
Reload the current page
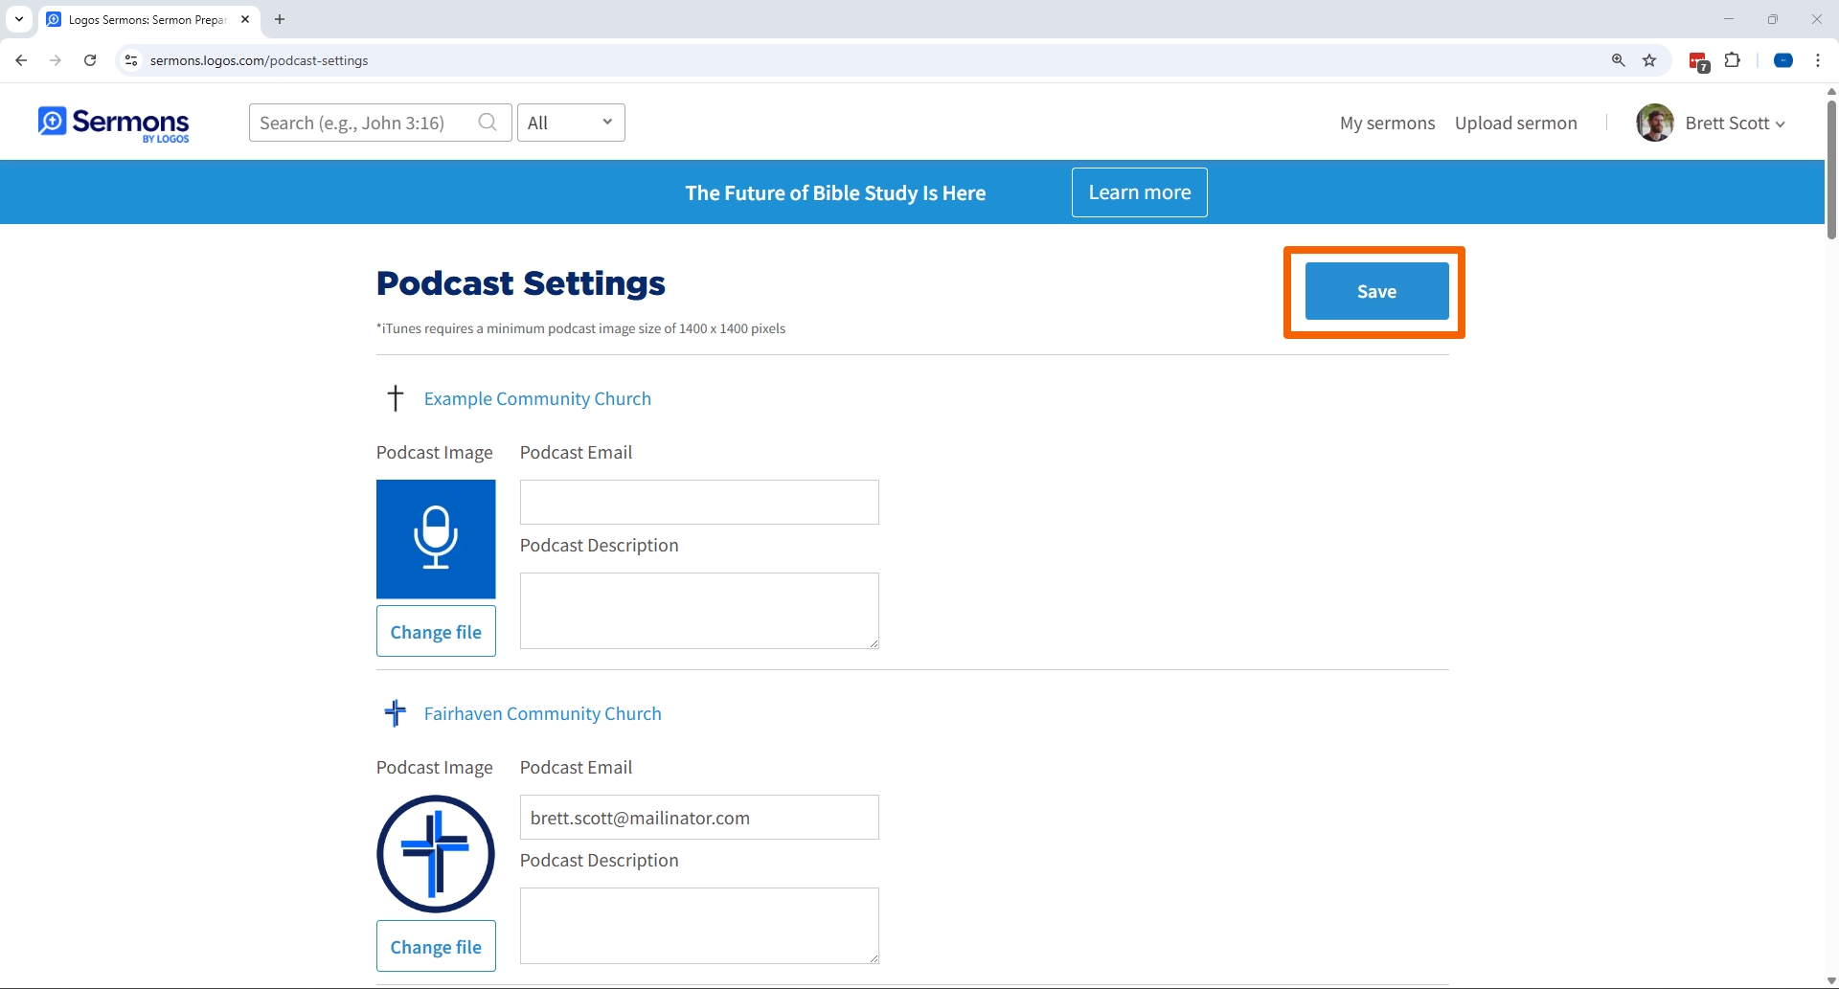click(90, 60)
